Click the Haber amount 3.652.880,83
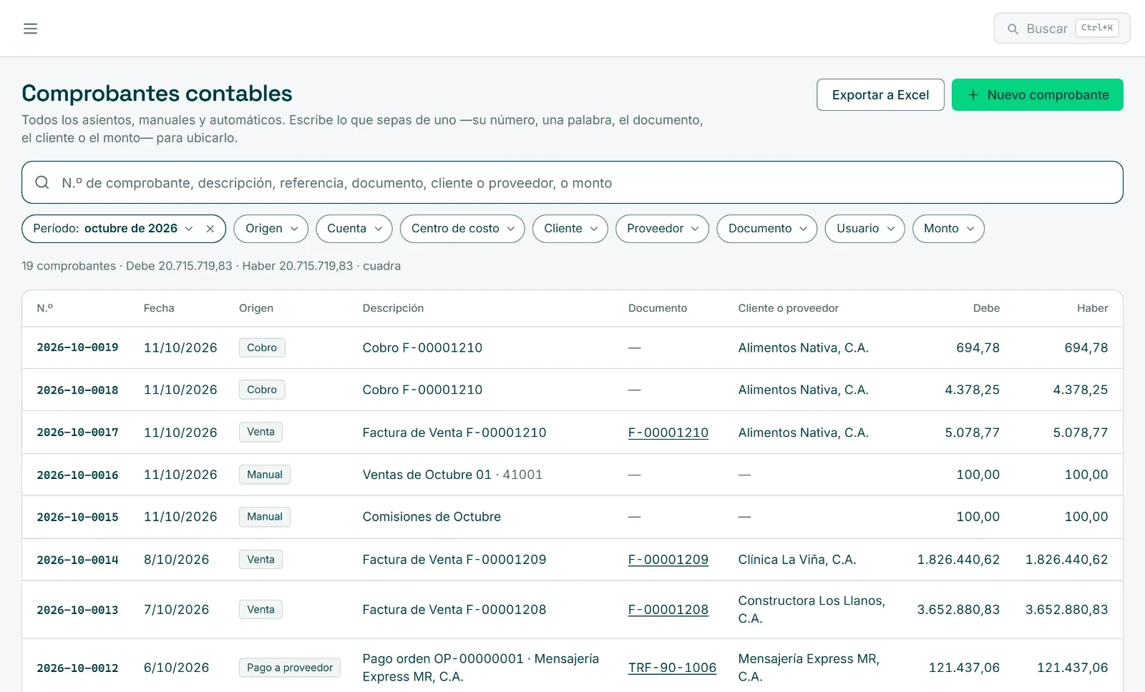 [1066, 610]
